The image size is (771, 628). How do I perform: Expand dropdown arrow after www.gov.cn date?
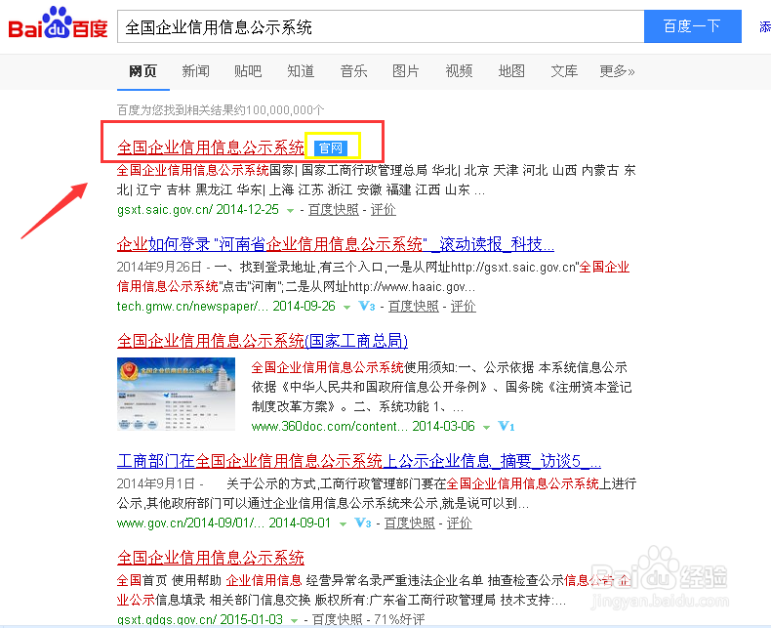click(343, 523)
